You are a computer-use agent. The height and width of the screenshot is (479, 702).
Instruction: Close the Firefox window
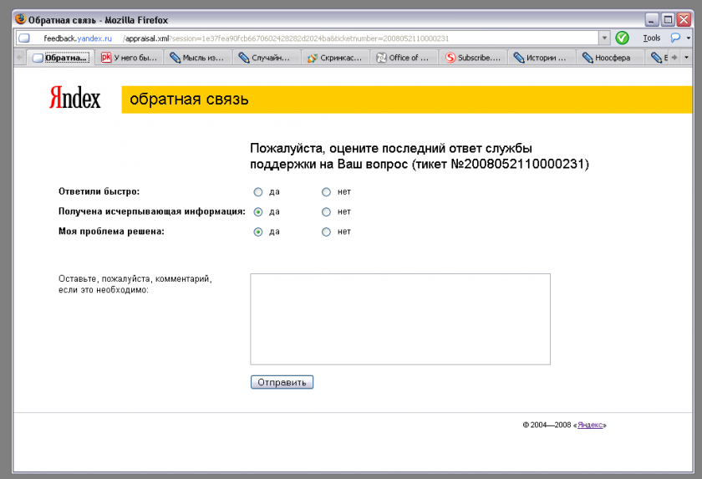[684, 20]
